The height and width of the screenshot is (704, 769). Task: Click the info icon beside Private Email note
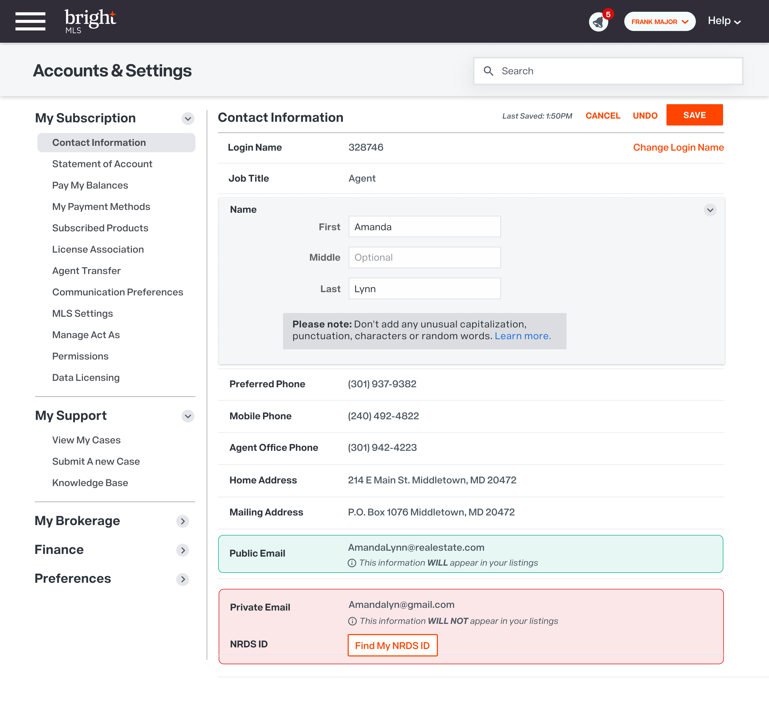tap(352, 621)
